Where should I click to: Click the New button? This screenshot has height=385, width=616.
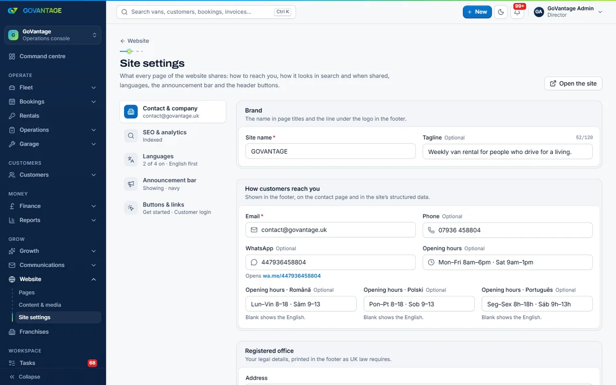[x=477, y=12]
